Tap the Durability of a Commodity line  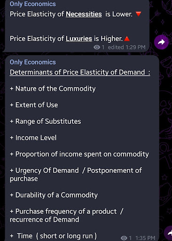[54, 195]
